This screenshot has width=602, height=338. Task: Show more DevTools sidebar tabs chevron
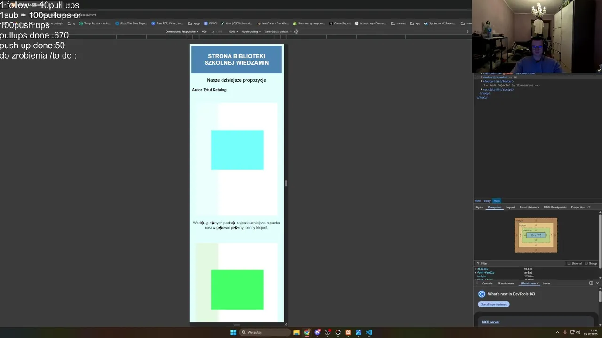(x=589, y=207)
